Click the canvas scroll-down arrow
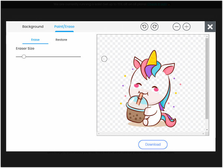The height and width of the screenshot is (168, 223). tap(207, 130)
